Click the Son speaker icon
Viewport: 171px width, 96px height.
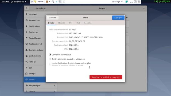click(26, 68)
